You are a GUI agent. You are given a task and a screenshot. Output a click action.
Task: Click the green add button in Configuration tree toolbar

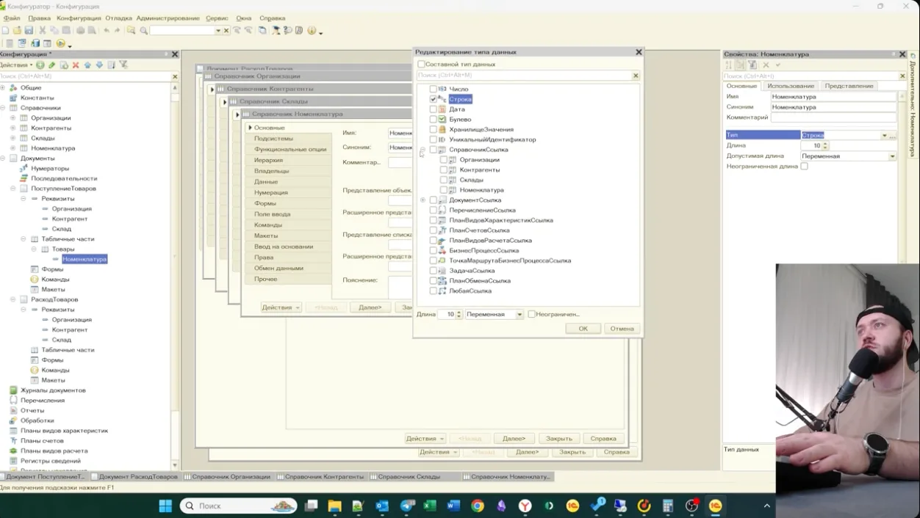[40, 65]
